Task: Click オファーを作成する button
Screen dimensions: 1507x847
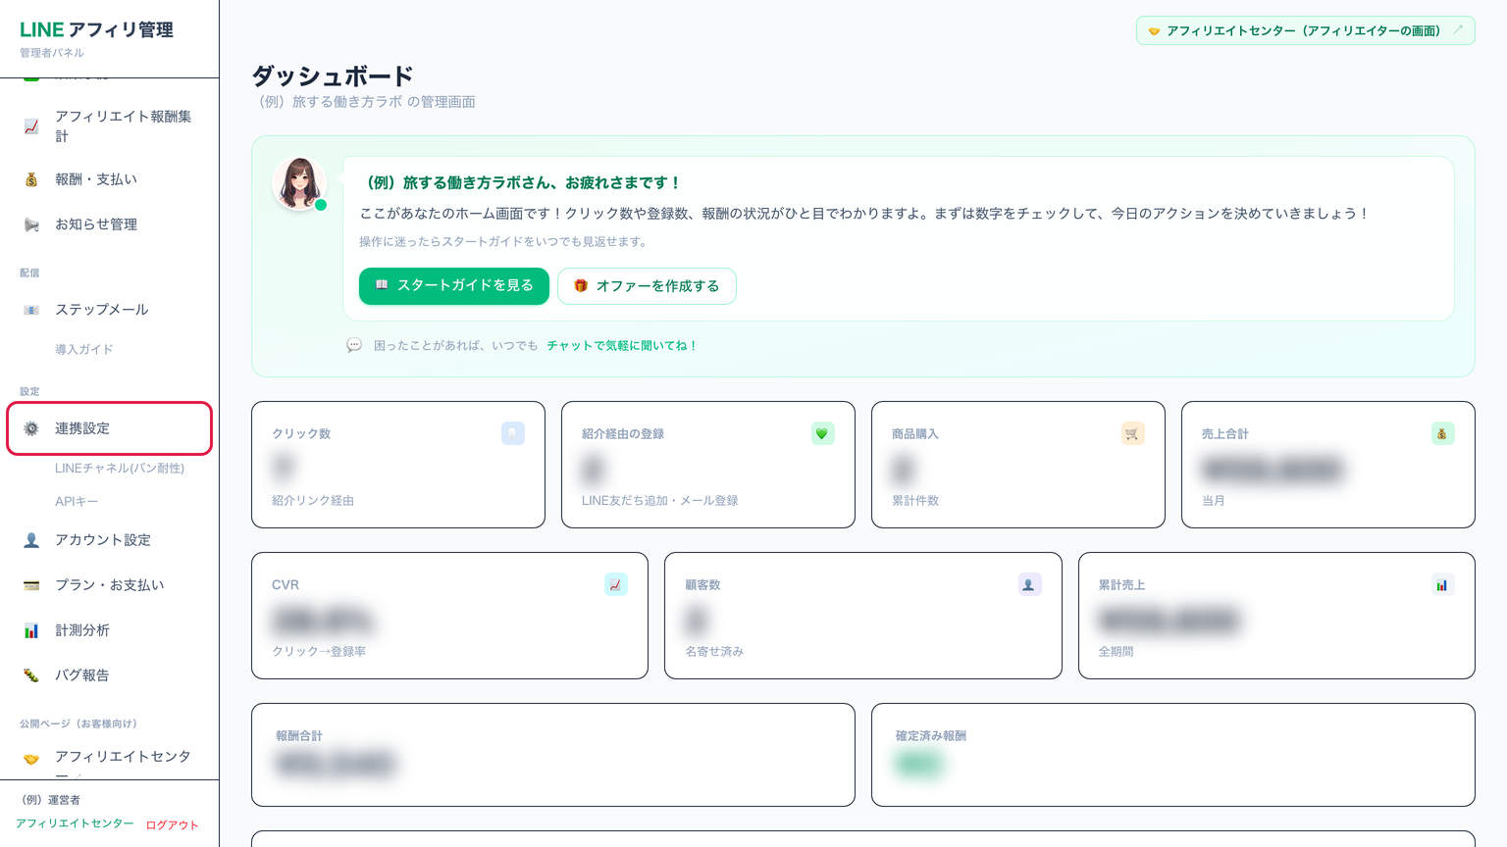Action: [647, 286]
